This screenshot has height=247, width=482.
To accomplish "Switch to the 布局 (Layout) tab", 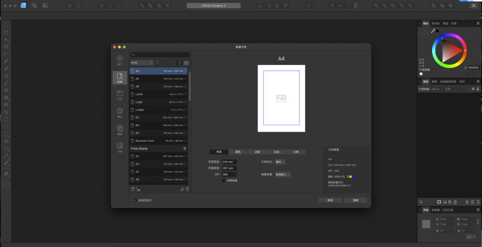I will tap(219, 152).
